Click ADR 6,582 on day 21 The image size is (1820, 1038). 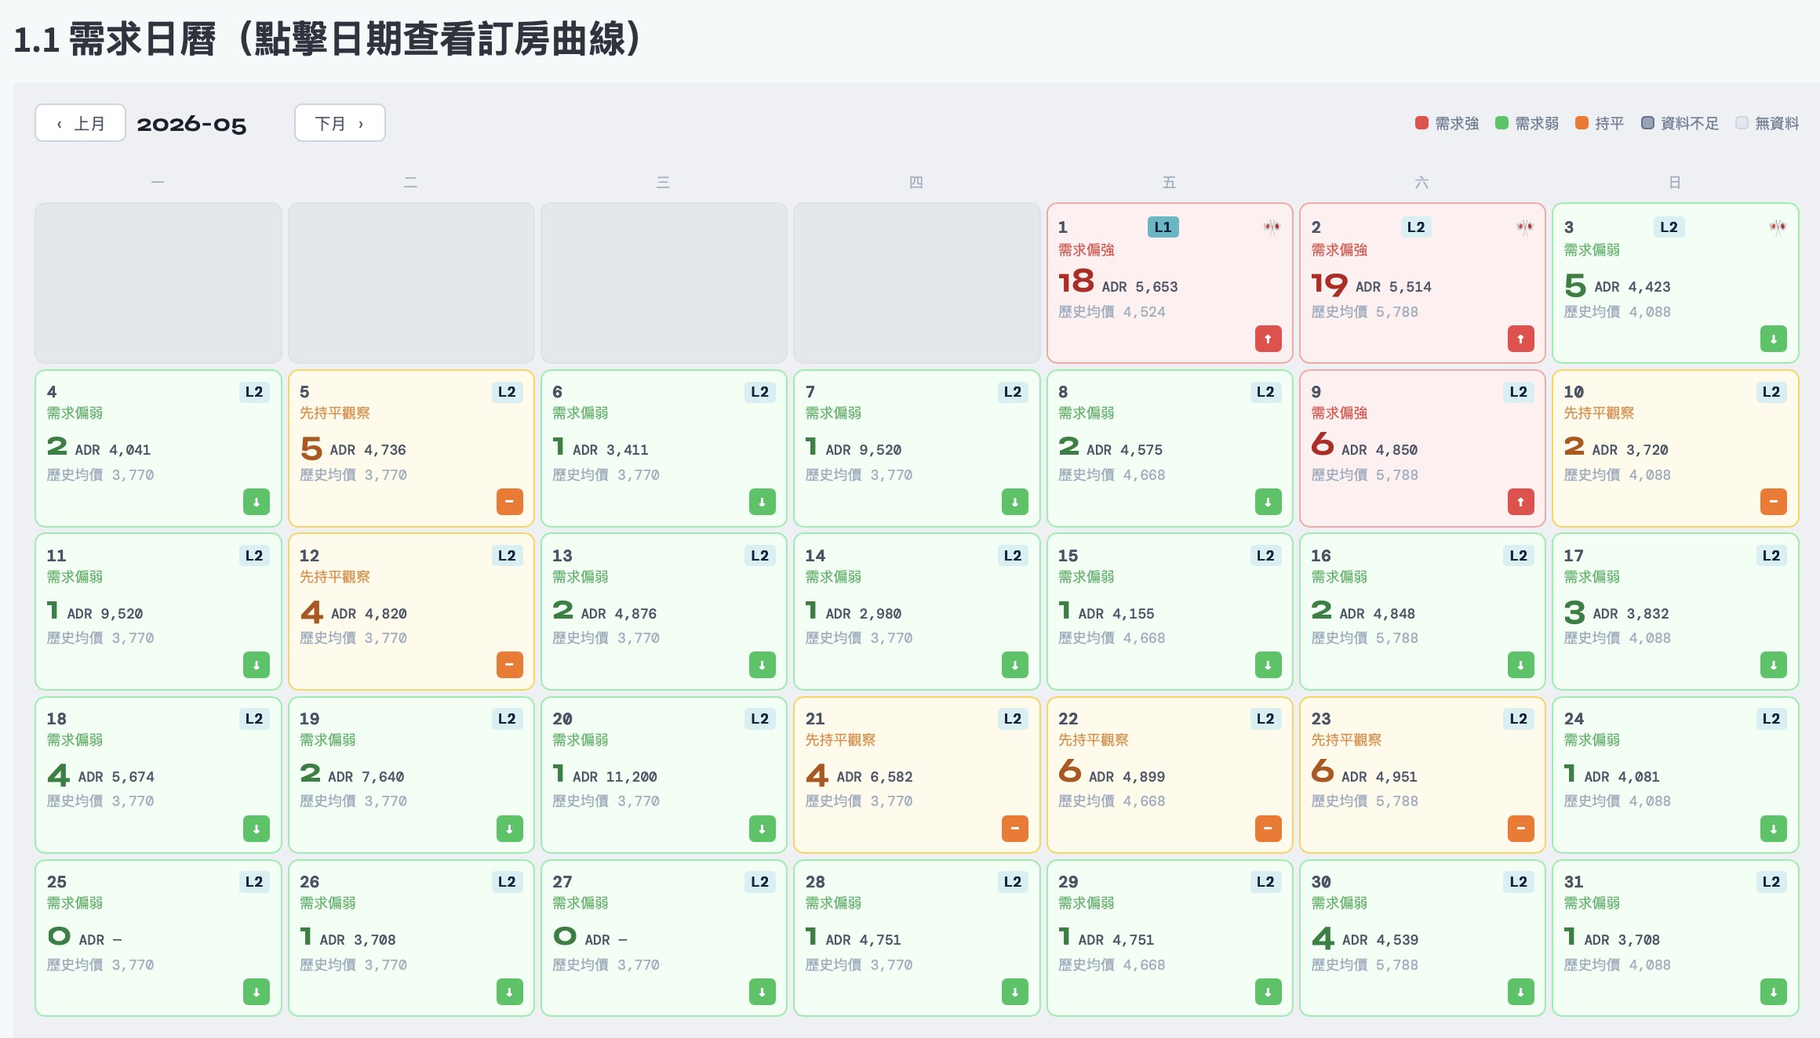pos(875,777)
